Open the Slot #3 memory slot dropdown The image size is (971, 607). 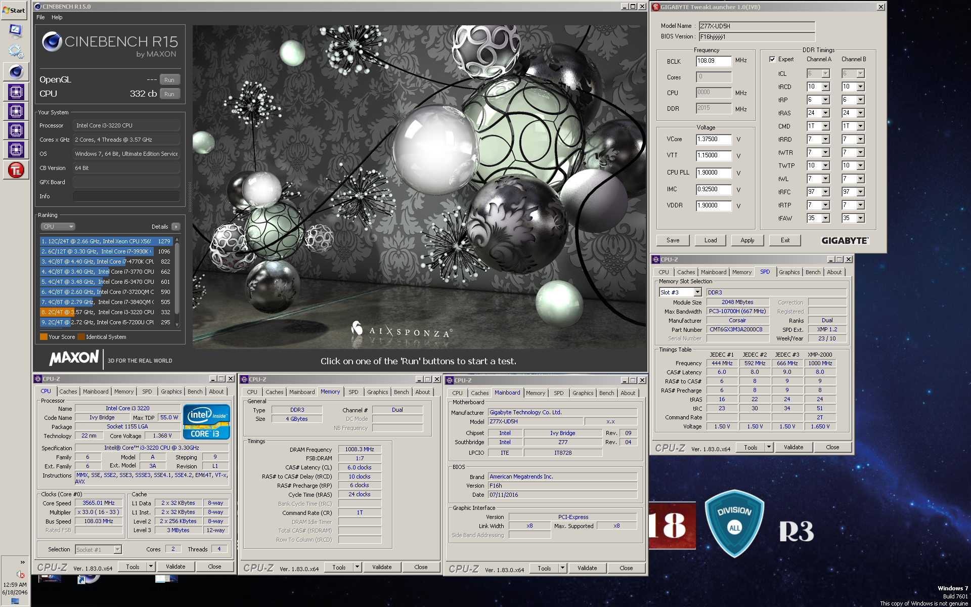coord(697,292)
